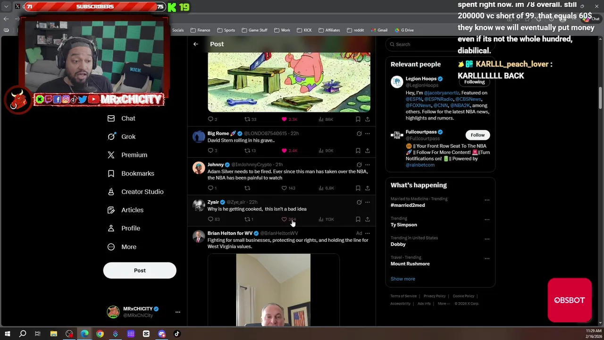Open File Explorer from taskbar
Screen dimensions: 604x340
[x=54, y=334]
